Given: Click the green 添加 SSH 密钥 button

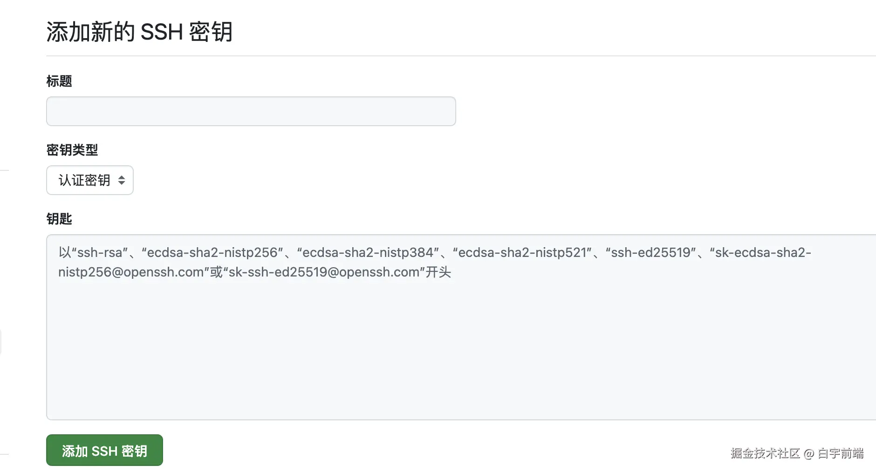Looking at the screenshot, I should [x=104, y=450].
